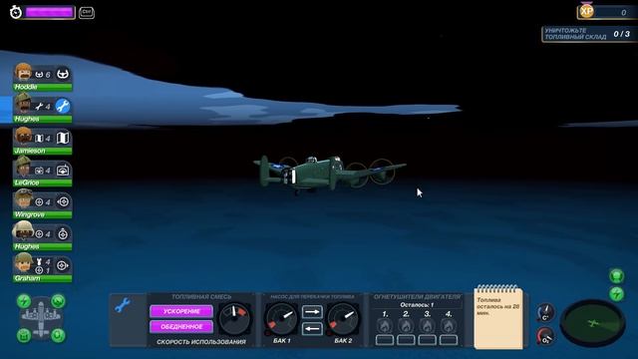Screen dimensions: 638x359
Task: Click the XP score value 0
Action: tap(623, 13)
